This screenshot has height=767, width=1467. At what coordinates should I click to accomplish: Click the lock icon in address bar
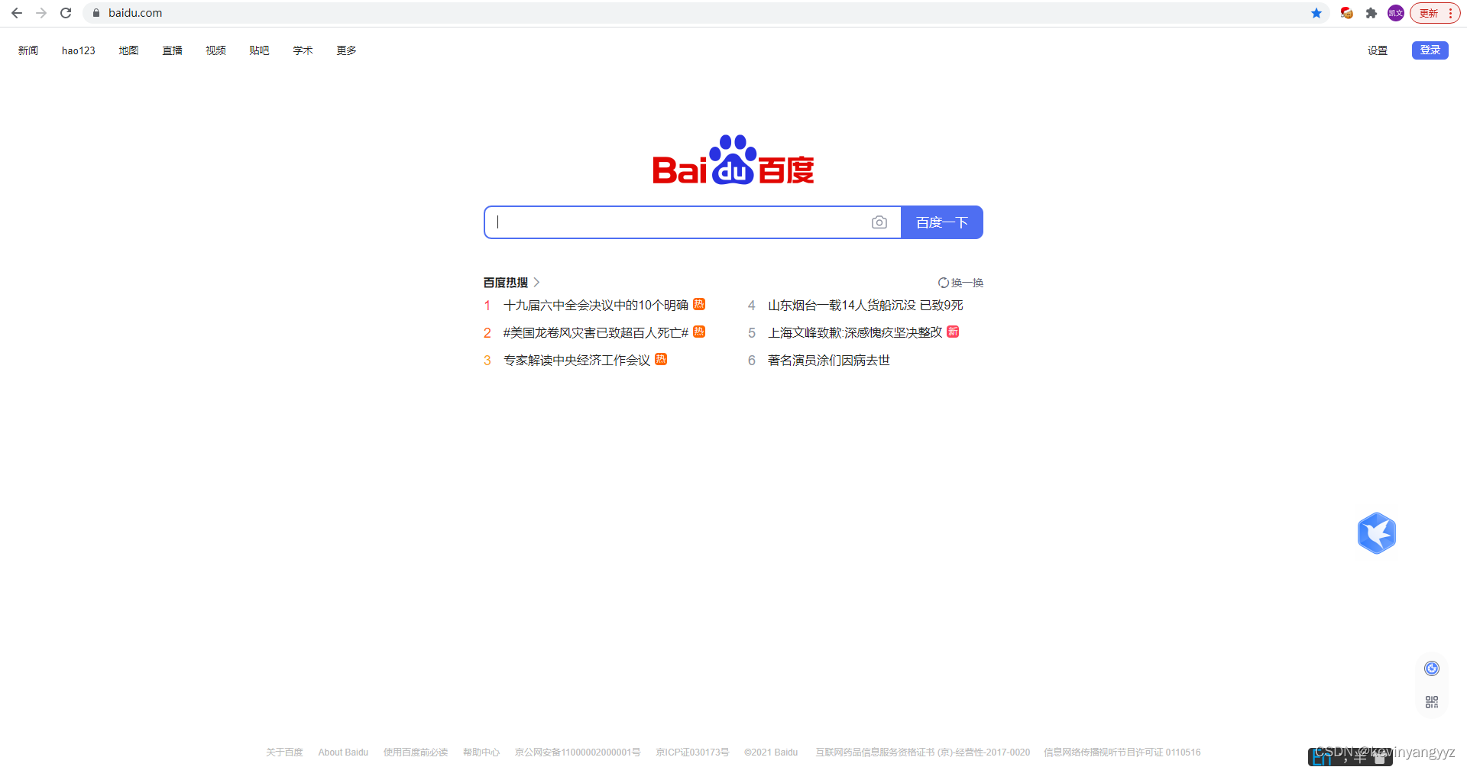point(96,13)
